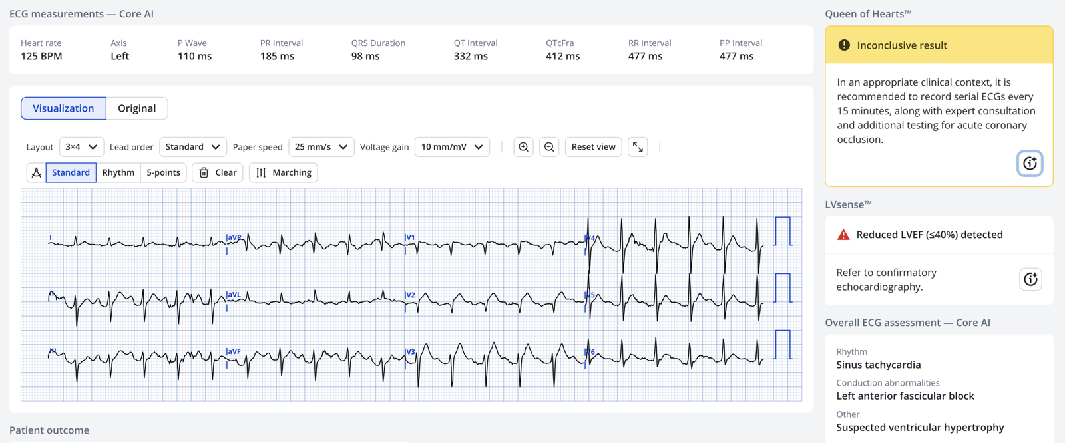Select Standard caliper mode
The width and height of the screenshot is (1065, 443).
pyautogui.click(x=71, y=172)
